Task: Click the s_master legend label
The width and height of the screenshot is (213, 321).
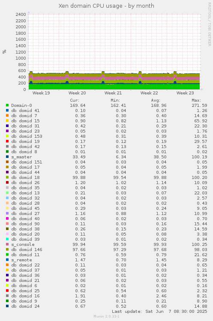Action: (x=21, y=157)
